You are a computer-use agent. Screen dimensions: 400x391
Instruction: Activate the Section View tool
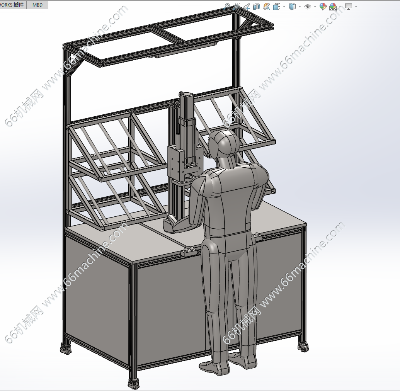pyautogui.click(x=257, y=7)
